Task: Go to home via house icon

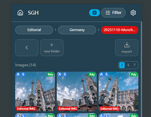Action: [x=20, y=13]
